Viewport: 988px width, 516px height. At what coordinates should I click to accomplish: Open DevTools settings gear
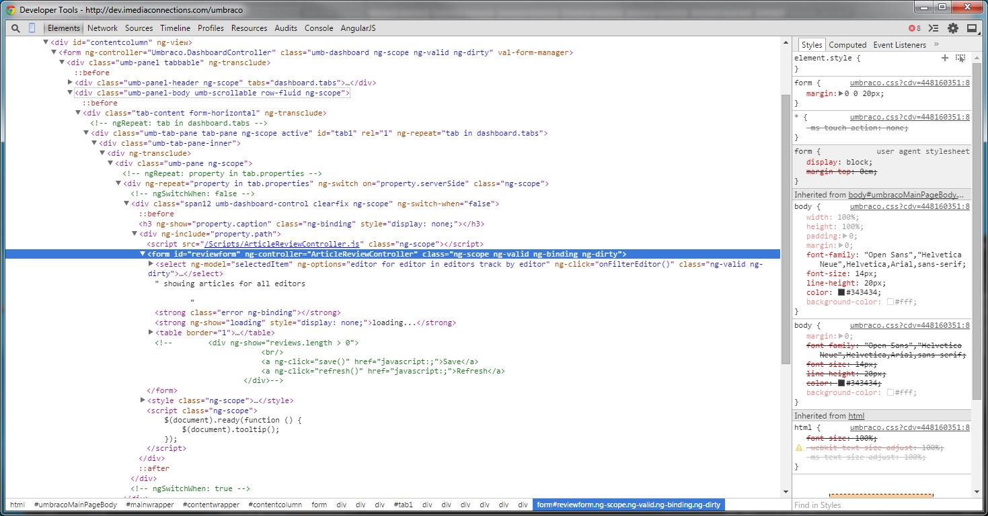point(953,28)
